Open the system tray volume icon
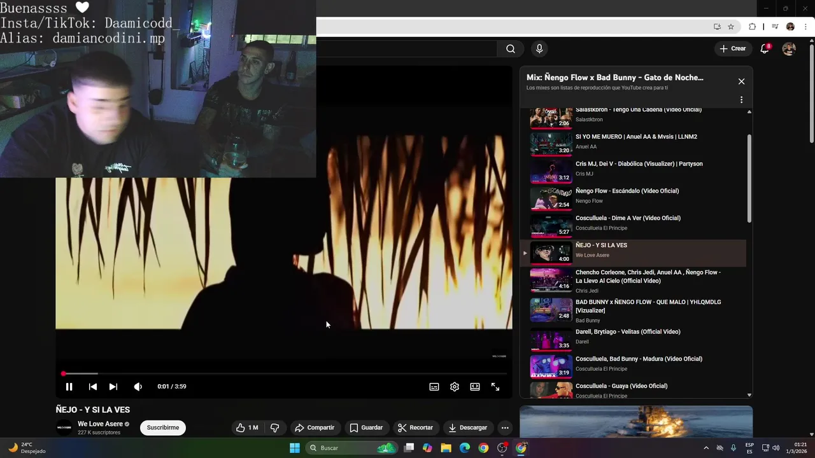Image resolution: width=815 pixels, height=458 pixels. 776,448
